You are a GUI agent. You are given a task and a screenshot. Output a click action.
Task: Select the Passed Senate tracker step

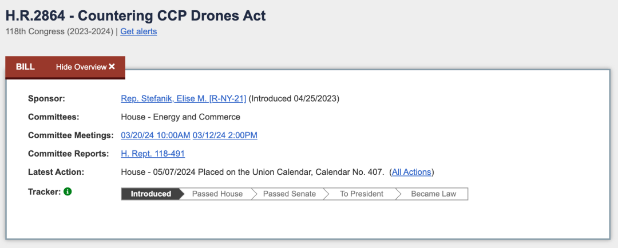[290, 194]
